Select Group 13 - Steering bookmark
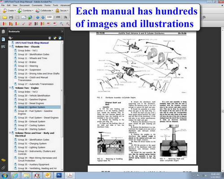The image size is (224, 179). point(28,66)
